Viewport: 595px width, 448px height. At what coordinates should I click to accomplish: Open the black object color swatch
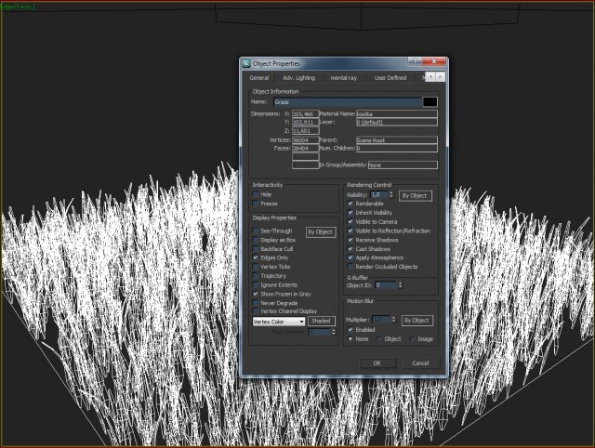pos(430,101)
